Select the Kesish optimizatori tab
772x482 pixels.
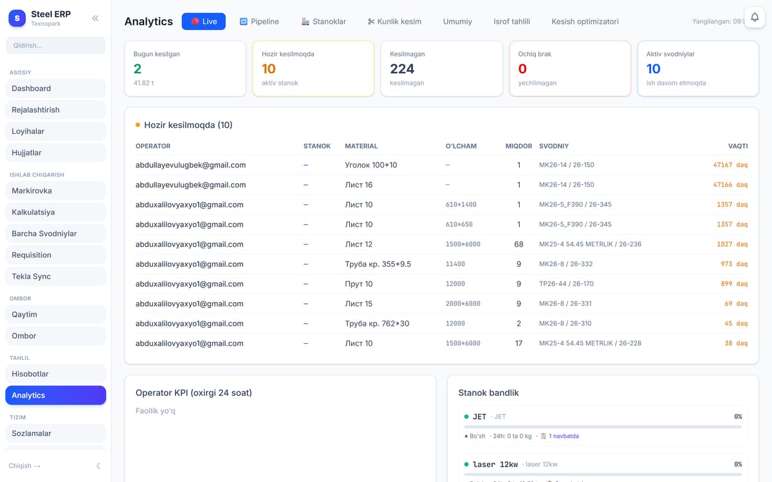585,21
